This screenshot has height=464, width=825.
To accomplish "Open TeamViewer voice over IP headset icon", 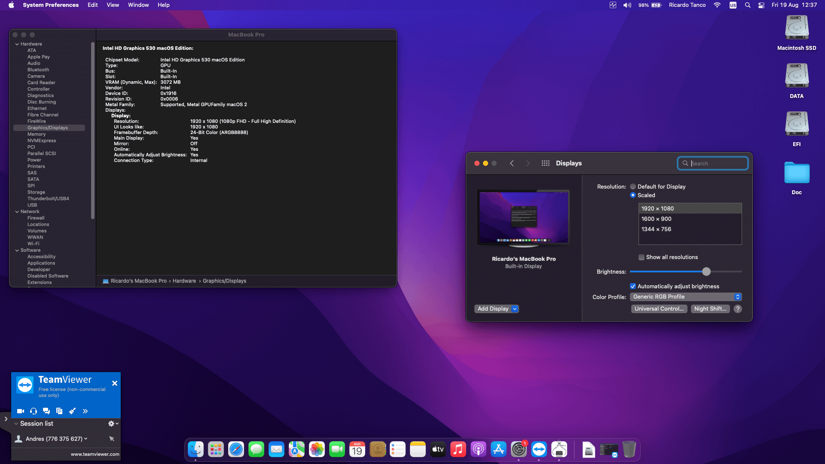I will pyautogui.click(x=33, y=411).
